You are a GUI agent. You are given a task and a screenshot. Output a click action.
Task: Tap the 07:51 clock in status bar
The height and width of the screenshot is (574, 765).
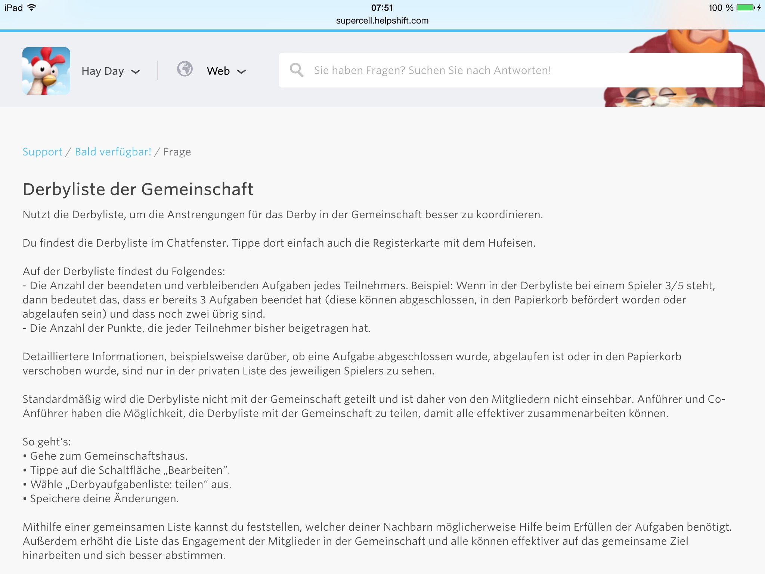pos(382,7)
